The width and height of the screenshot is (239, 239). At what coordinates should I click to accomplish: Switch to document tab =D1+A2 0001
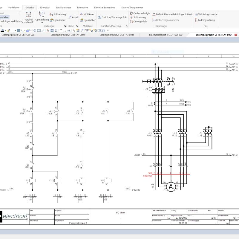coord(166,35)
